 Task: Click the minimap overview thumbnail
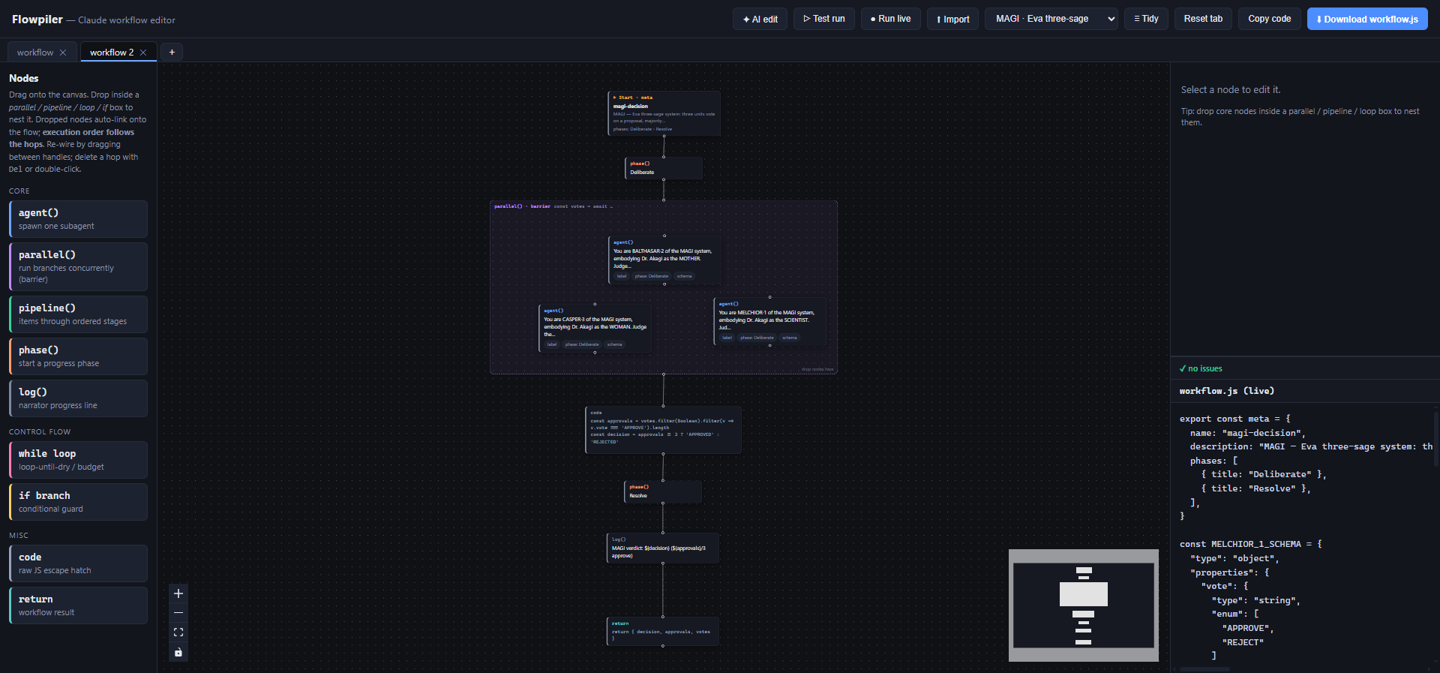point(1084,605)
